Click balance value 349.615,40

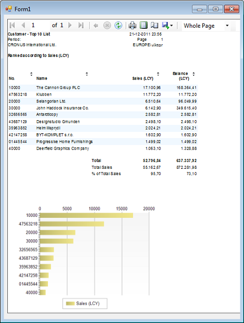coord(187,108)
